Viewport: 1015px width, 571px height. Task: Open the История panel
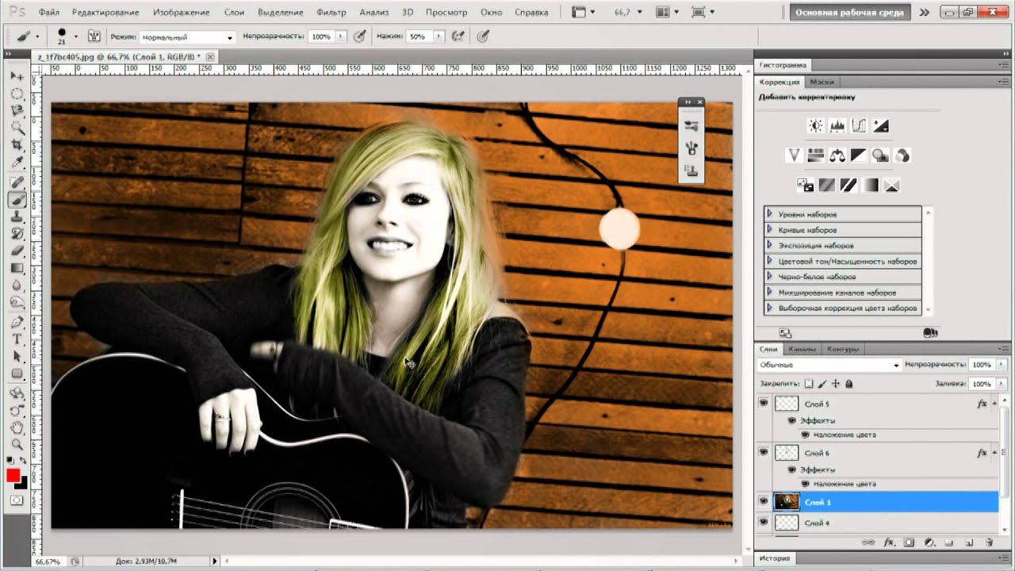(774, 558)
